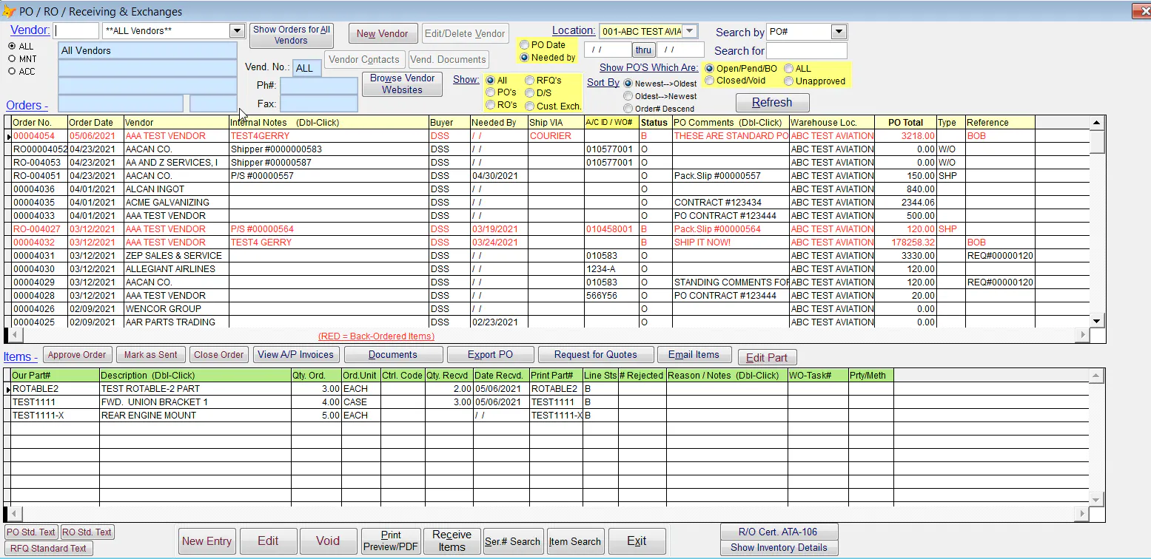Screen dimensions: 1151x559
Task: Click the Show PO'S Which Are link
Action: (x=648, y=67)
